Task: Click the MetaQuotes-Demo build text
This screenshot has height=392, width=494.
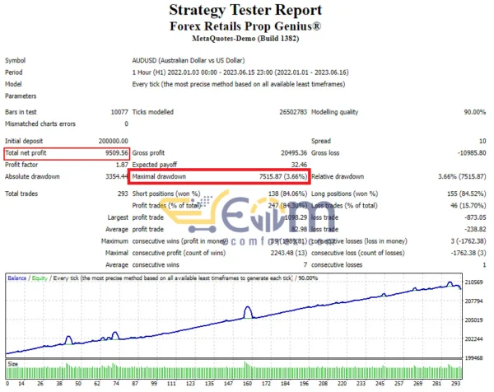Action: [x=246, y=39]
